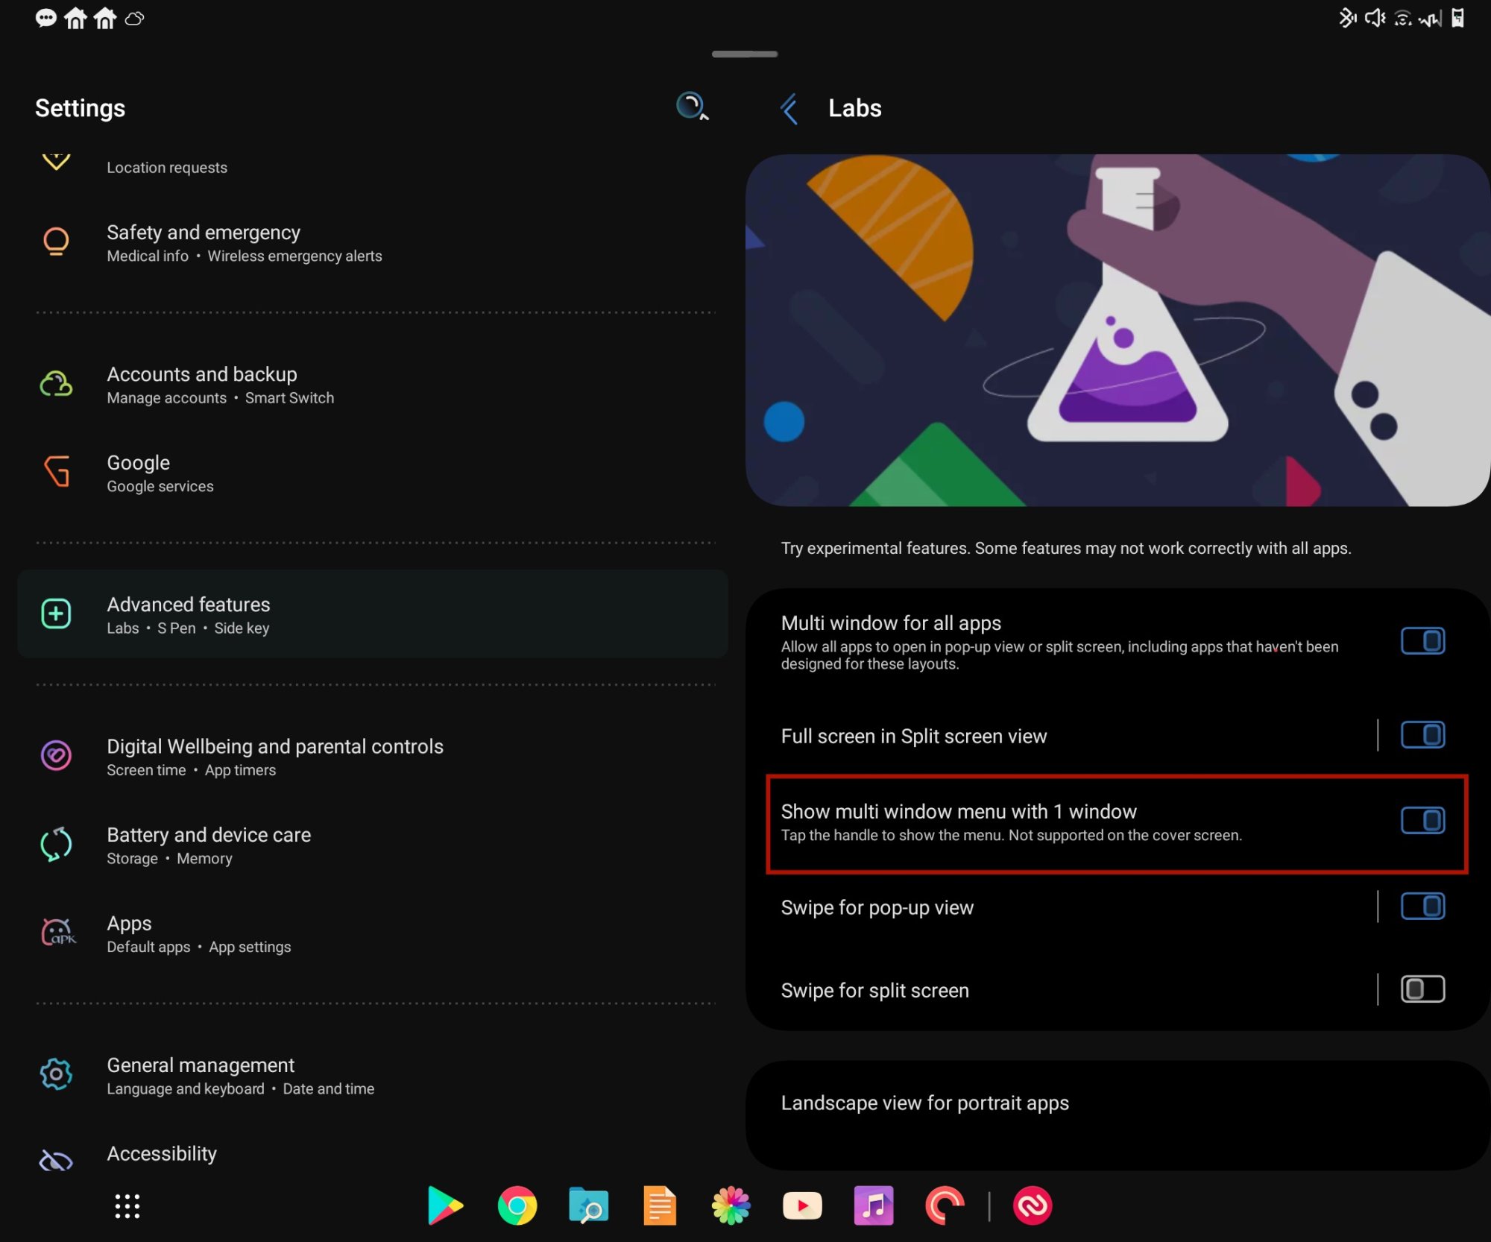
Task: Tap the first home notification icon
Action: click(75, 18)
